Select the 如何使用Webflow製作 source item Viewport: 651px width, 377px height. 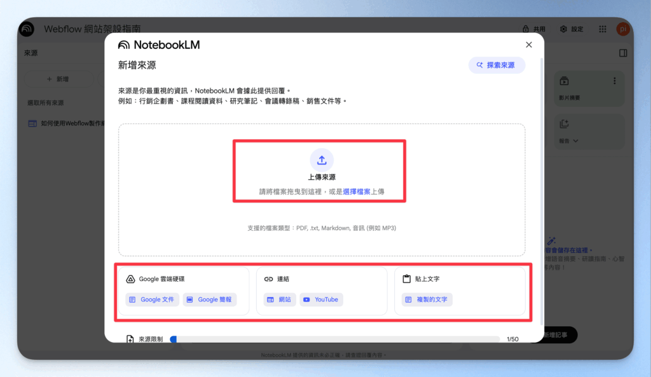point(66,123)
